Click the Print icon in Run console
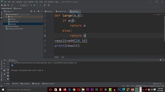Viewport: 165px width, 92px height. 8,76
